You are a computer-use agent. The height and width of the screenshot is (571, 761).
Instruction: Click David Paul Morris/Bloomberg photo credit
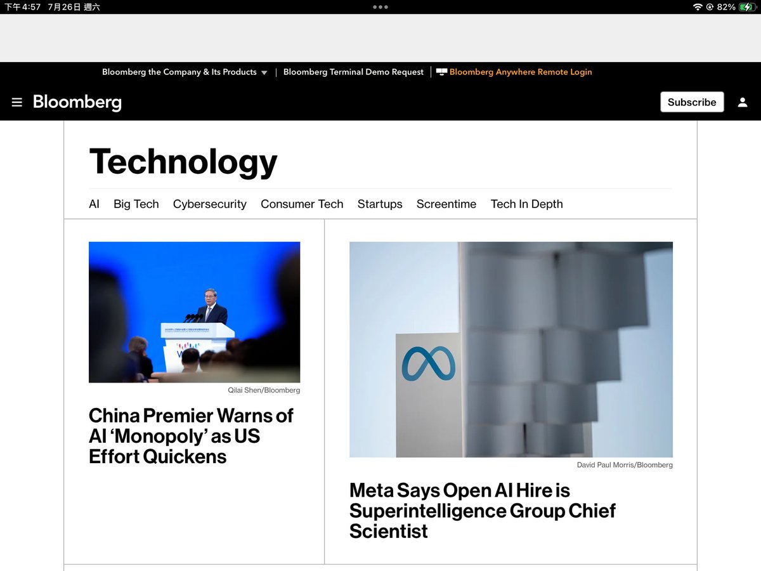point(625,465)
